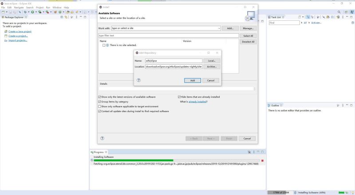Click the repository Name input field
The width and height of the screenshot is (355, 195).
(174, 61)
